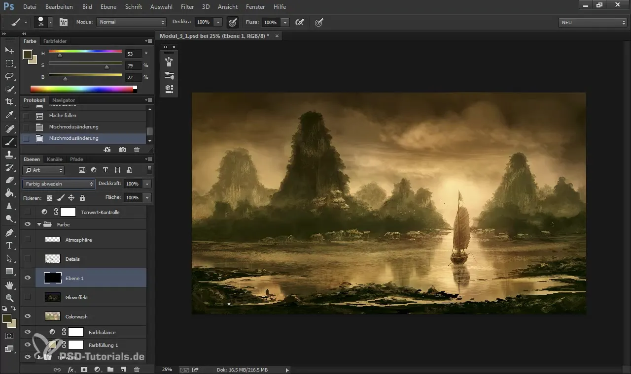Select the Horizontal Type tool
The height and width of the screenshot is (374, 631).
[9, 245]
